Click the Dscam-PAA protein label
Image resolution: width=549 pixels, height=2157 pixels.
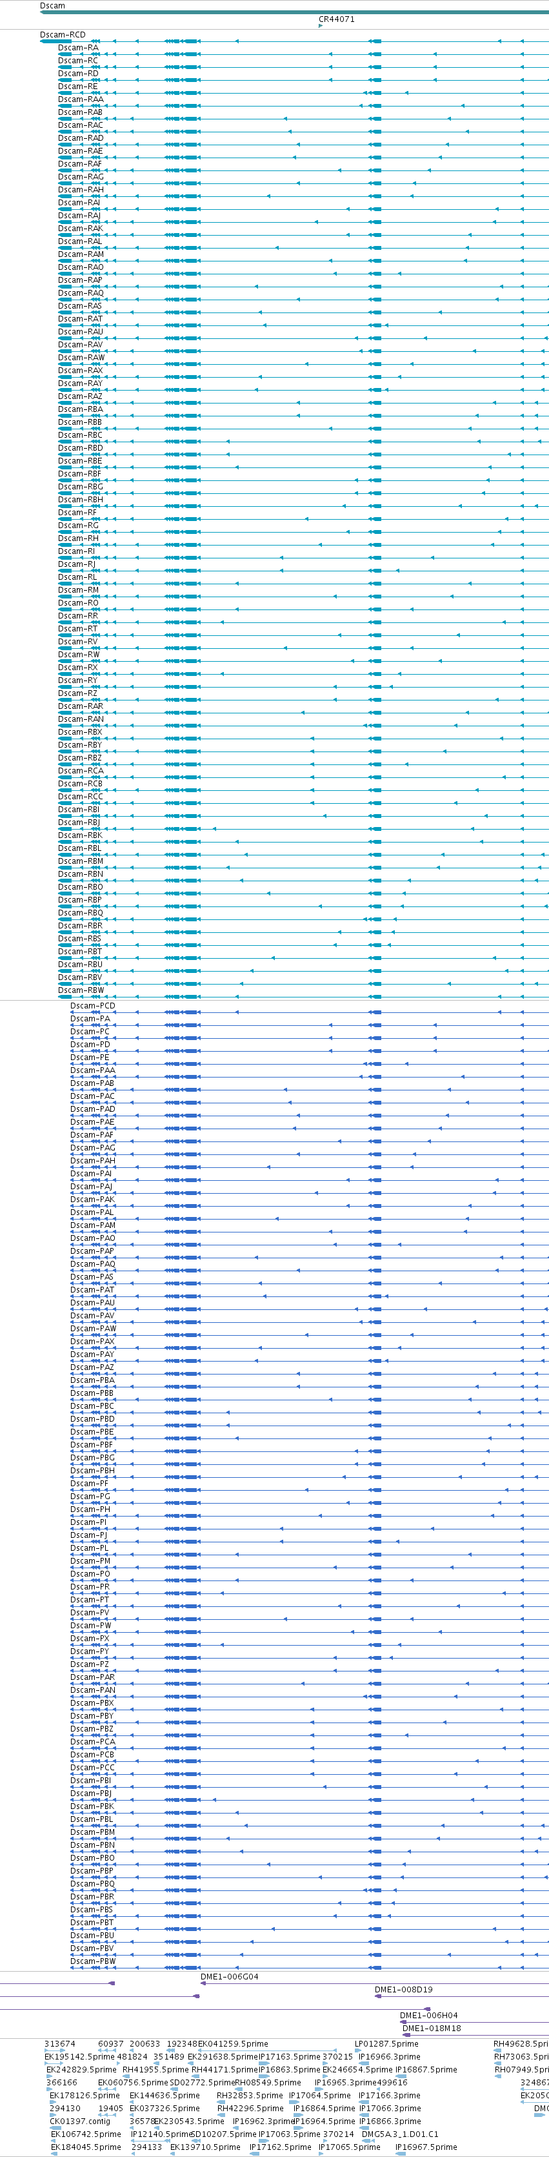(93, 1070)
